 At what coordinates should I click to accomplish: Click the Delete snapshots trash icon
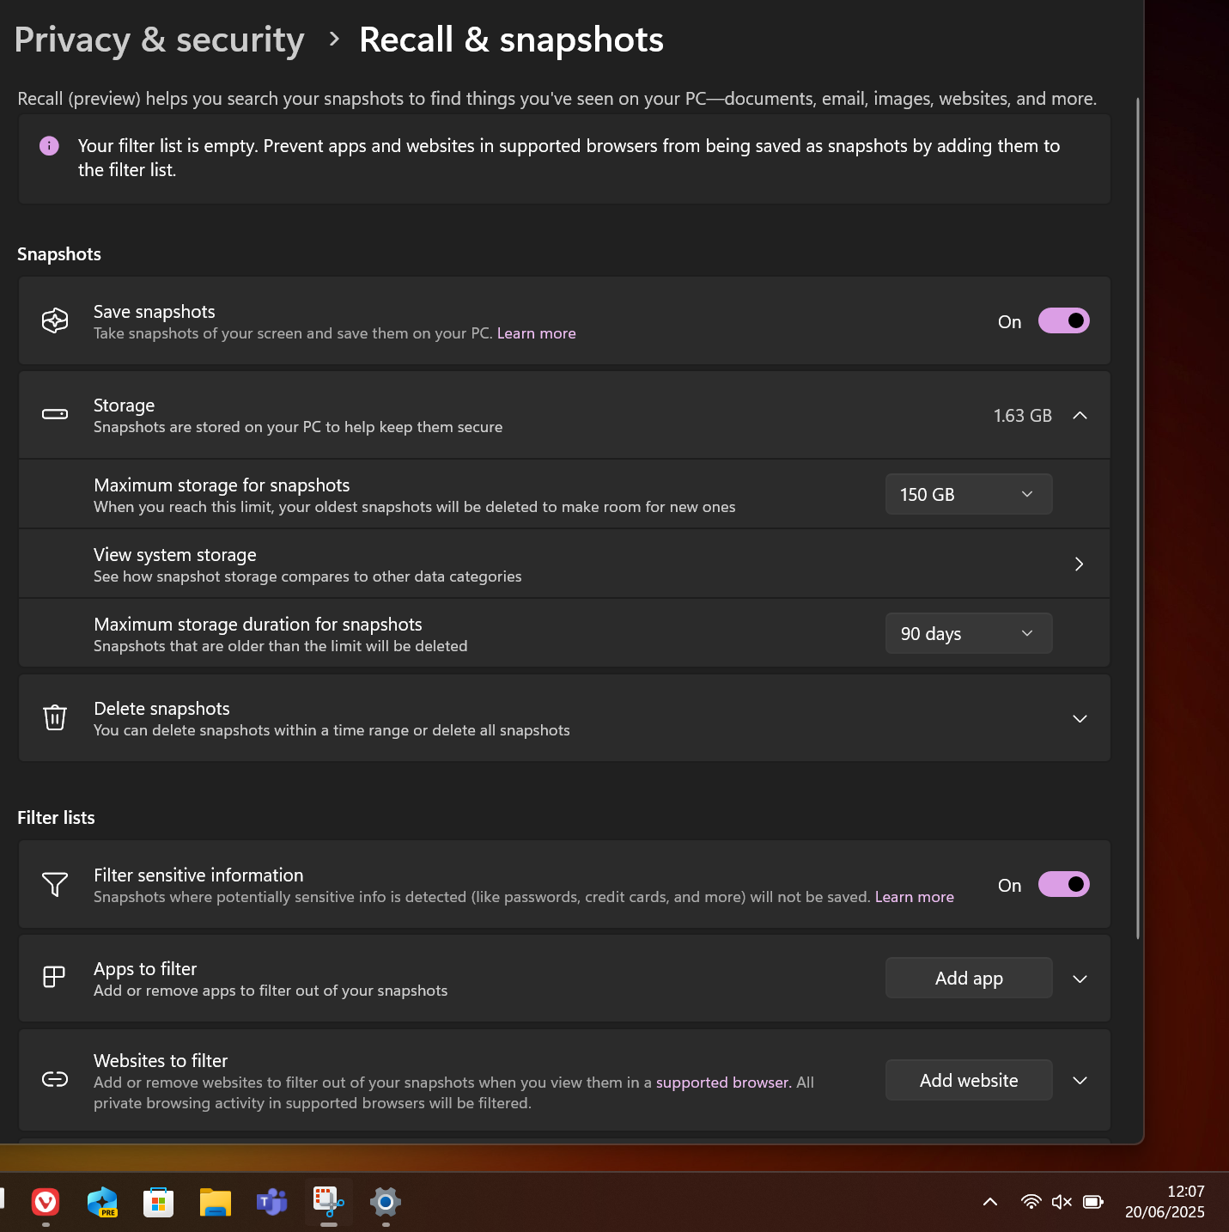(x=55, y=717)
